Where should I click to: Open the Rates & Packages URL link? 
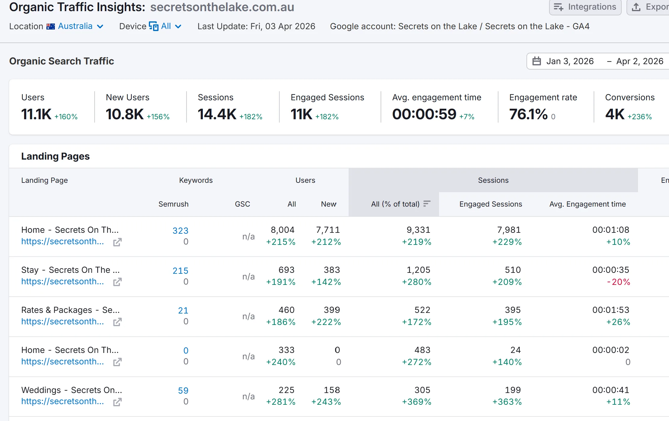[62, 322]
